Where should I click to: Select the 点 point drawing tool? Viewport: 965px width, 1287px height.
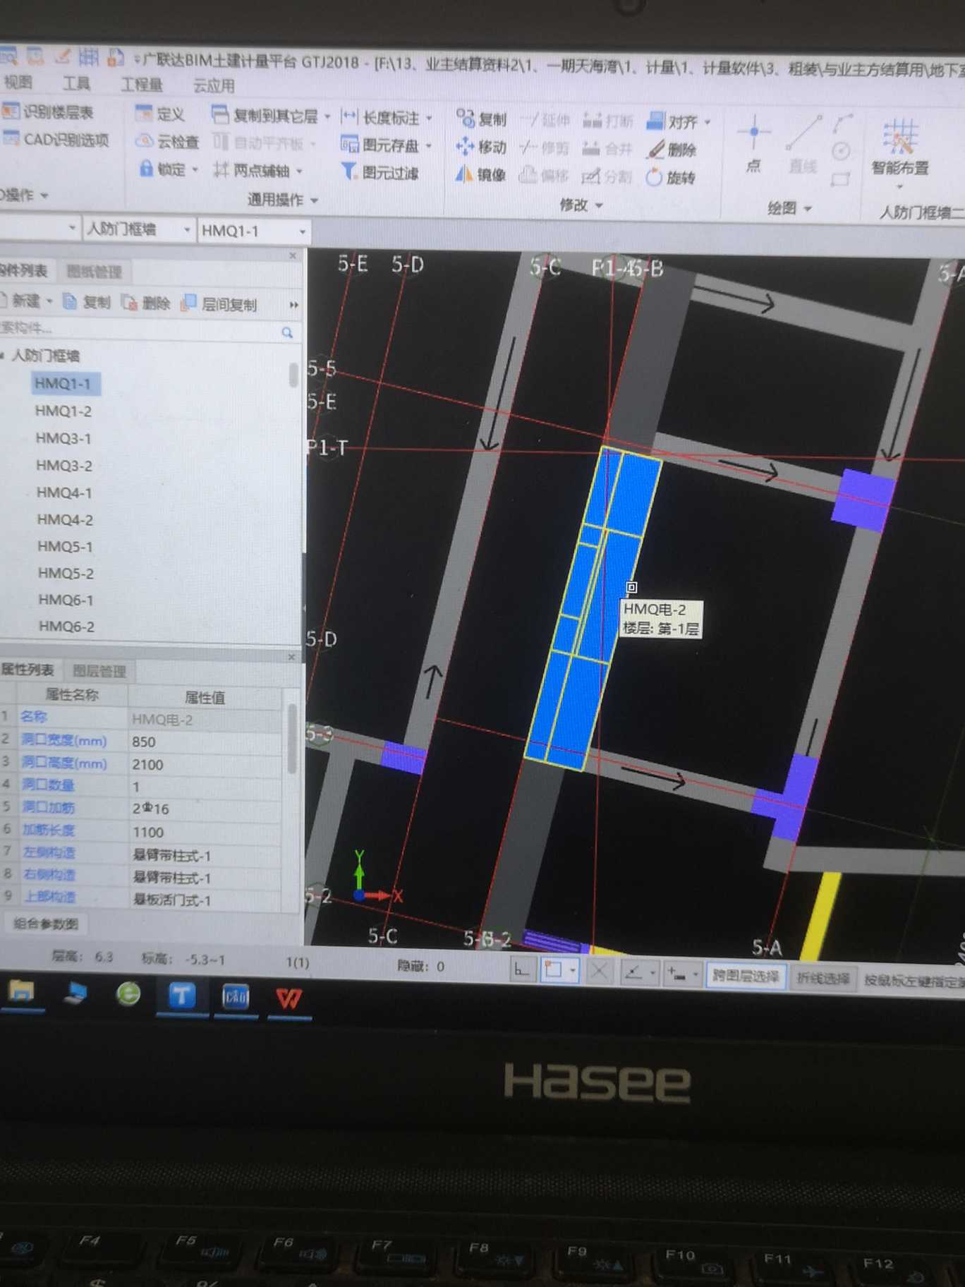753,145
